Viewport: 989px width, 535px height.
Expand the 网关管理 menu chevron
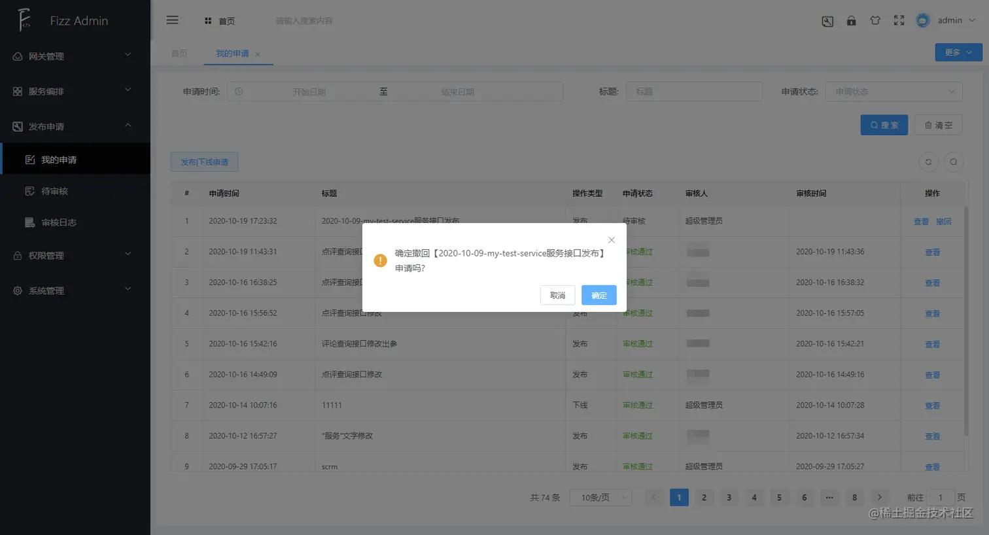click(x=128, y=55)
